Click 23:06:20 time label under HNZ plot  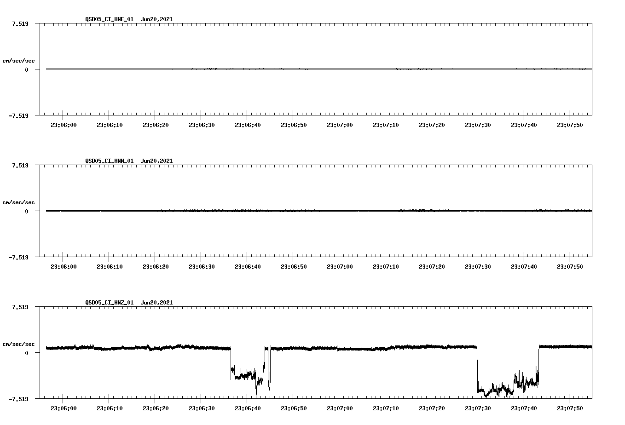156,408
